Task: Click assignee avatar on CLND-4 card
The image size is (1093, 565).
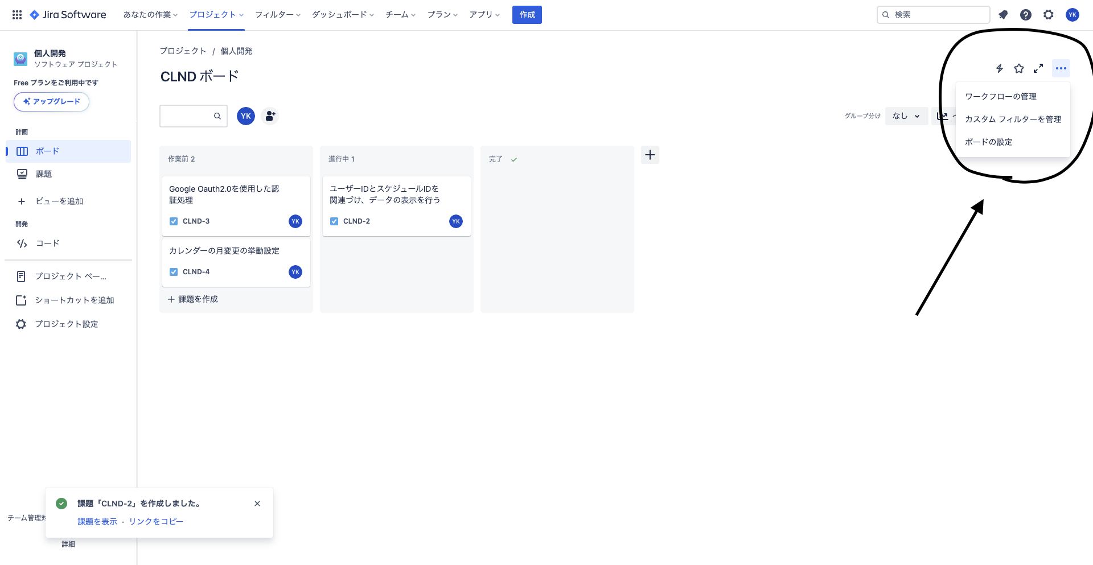Action: point(295,272)
